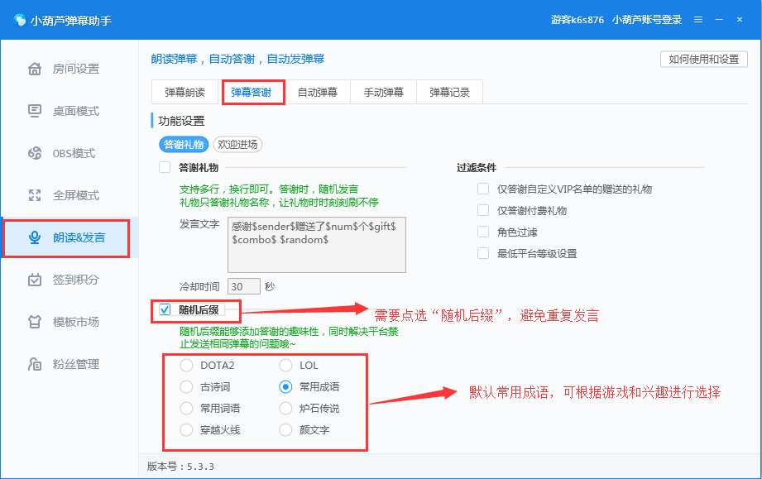Select the 常用成语 radio button

[285, 386]
